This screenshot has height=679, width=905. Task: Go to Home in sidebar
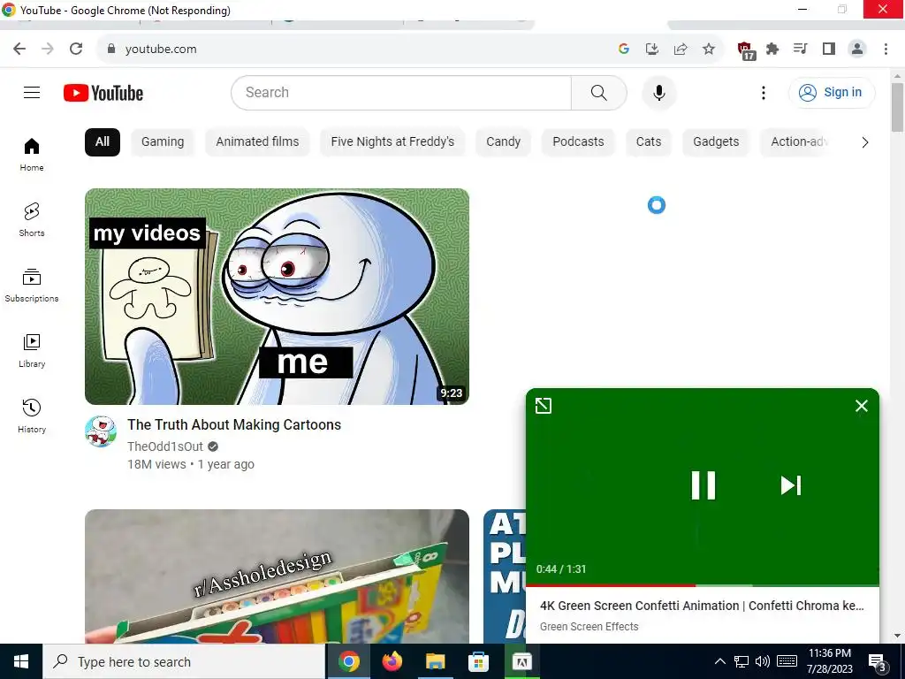(x=32, y=155)
